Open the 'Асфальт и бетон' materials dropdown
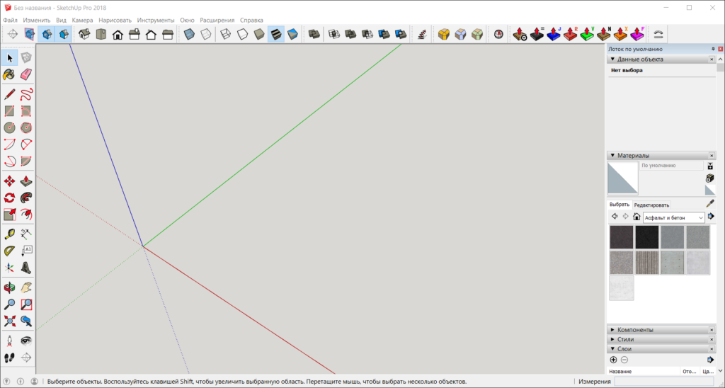This screenshot has height=388, width=725. click(673, 217)
